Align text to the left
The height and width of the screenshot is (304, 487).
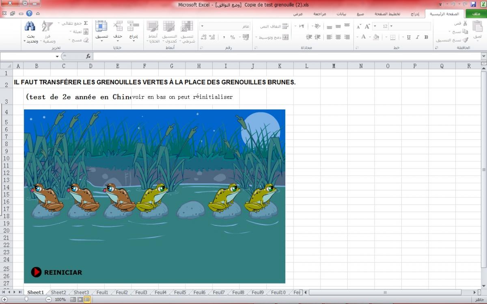329,37
